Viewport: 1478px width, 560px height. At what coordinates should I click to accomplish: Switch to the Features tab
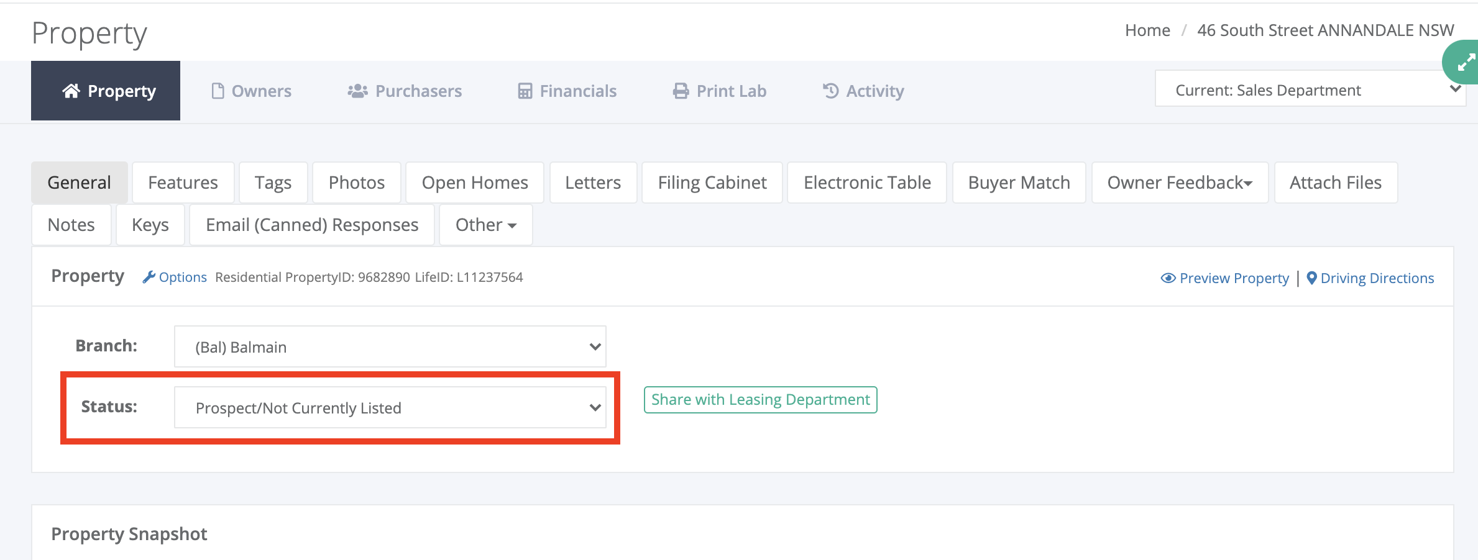pos(183,183)
